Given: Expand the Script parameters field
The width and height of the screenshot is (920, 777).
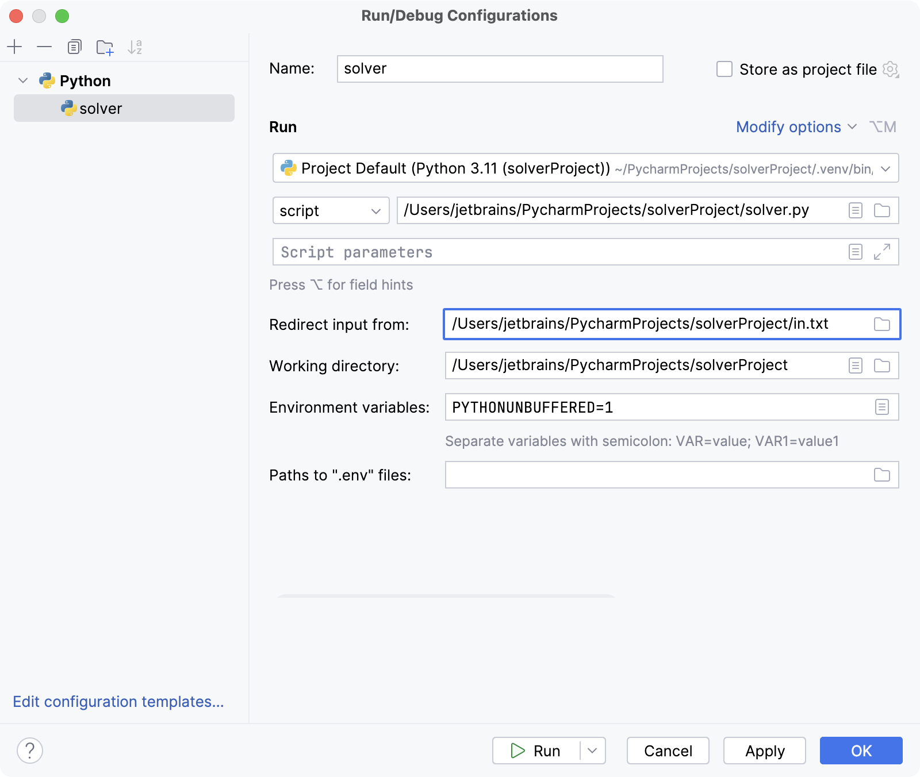Looking at the screenshot, I should (881, 252).
